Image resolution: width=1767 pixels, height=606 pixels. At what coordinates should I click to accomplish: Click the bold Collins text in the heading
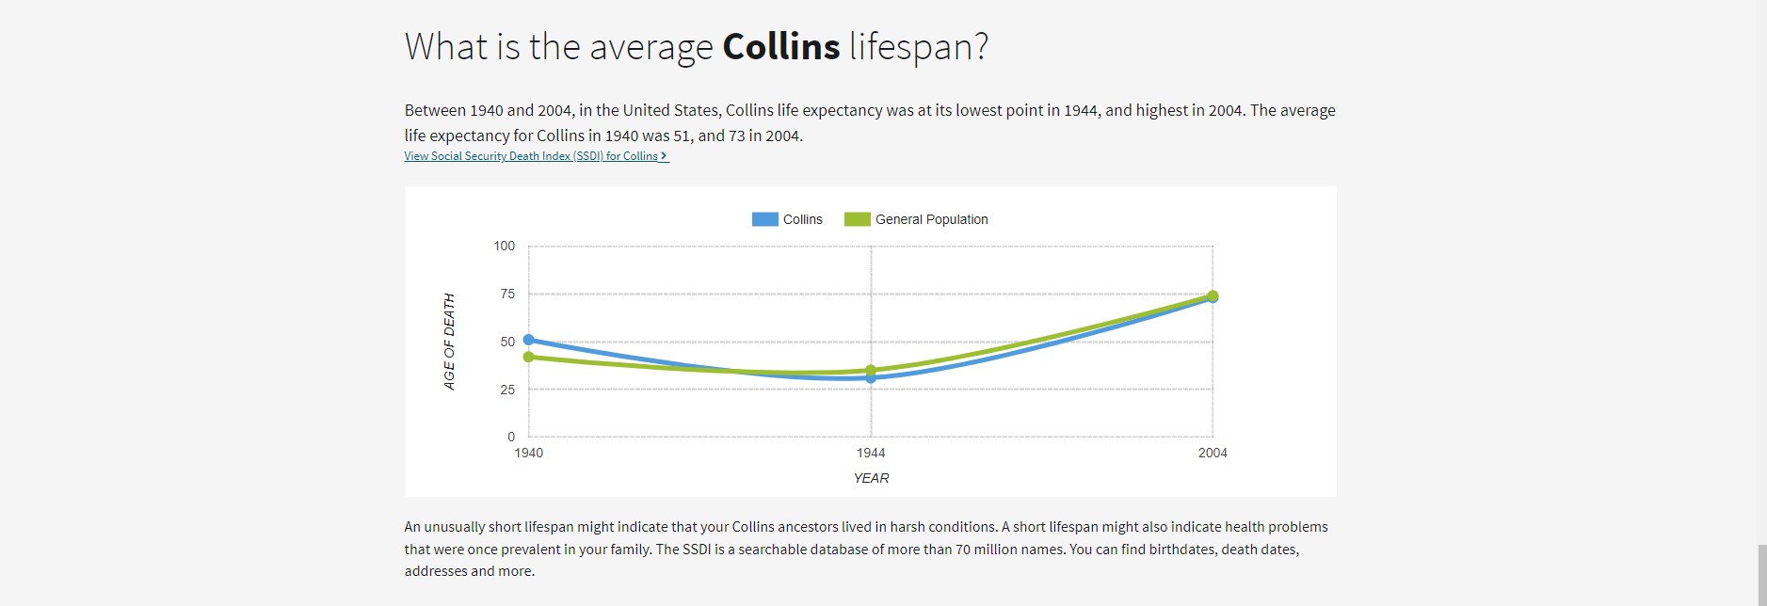point(779,44)
